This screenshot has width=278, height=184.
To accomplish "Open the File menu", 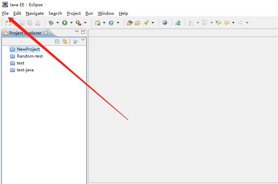I will click(x=5, y=13).
